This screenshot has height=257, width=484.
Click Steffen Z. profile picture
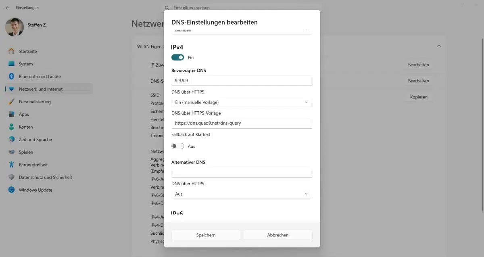[x=15, y=27]
